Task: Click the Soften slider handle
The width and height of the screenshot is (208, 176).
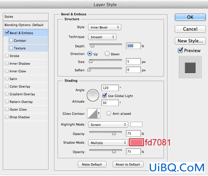Action: click(89, 70)
